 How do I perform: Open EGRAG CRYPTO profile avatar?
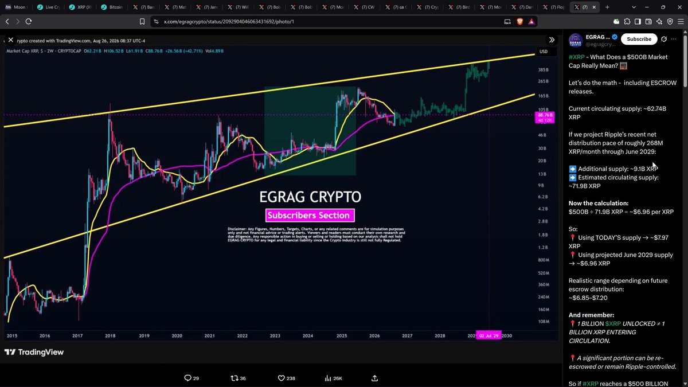click(x=576, y=40)
